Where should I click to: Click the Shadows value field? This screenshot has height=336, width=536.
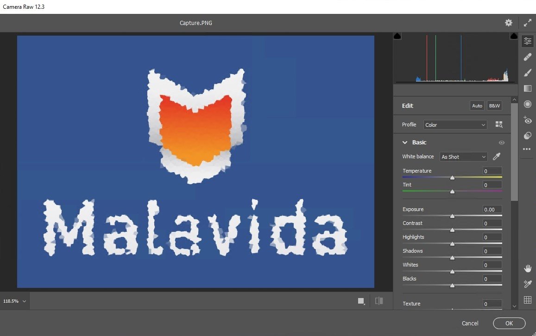click(492, 251)
